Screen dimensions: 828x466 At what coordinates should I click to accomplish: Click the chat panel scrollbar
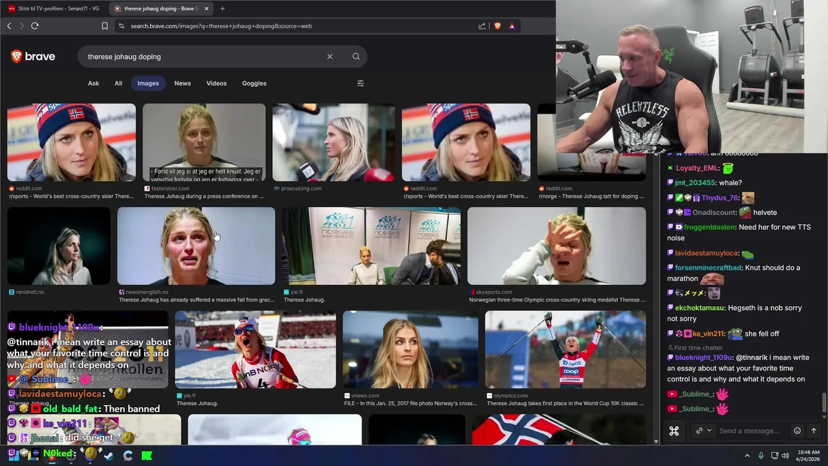(824, 401)
